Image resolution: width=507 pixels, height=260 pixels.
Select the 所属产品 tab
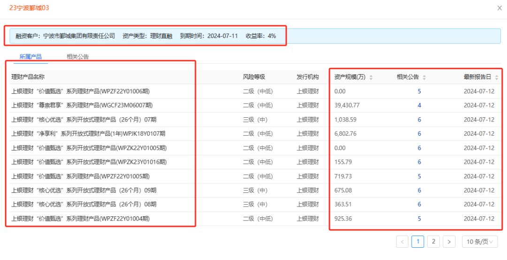(x=31, y=57)
